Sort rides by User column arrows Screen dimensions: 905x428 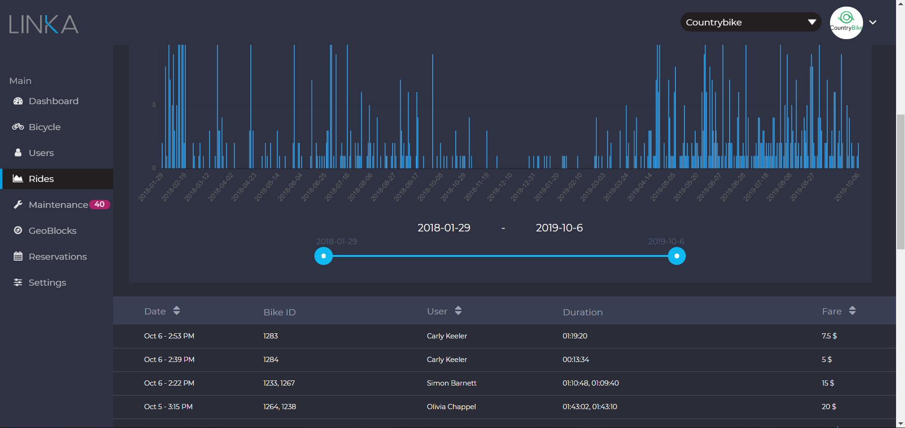pos(458,311)
